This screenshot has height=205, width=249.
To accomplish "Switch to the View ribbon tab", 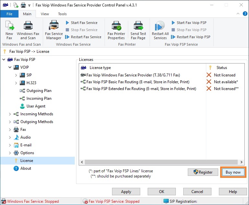I will (45, 14).
